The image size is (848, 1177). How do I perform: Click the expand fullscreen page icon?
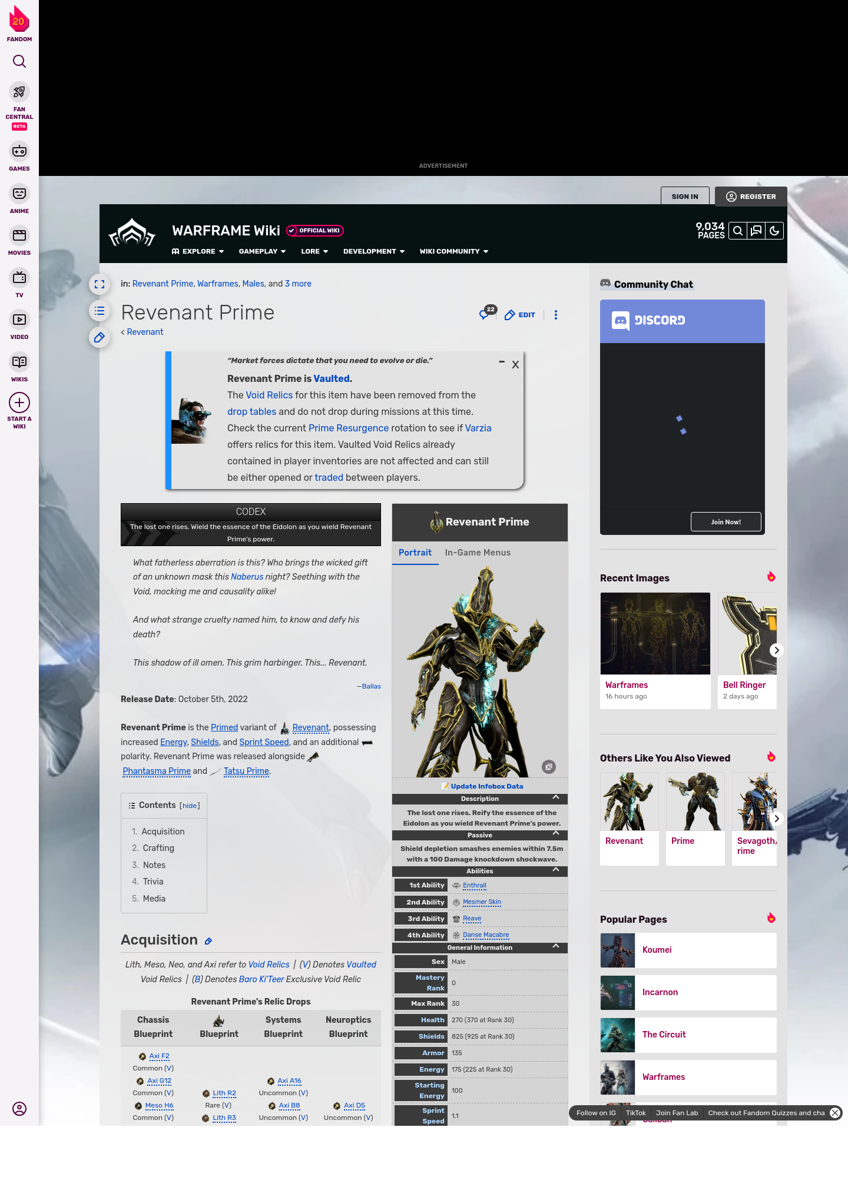pyautogui.click(x=100, y=284)
